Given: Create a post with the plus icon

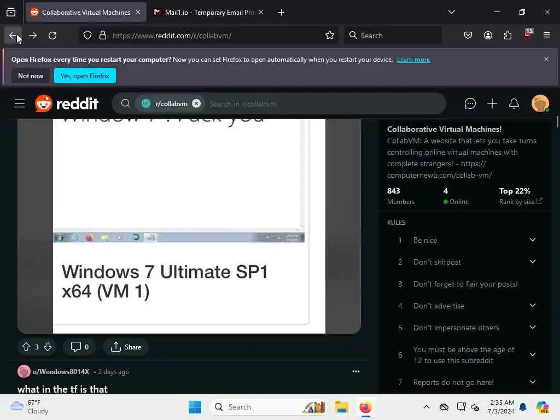Looking at the screenshot, I should [492, 103].
